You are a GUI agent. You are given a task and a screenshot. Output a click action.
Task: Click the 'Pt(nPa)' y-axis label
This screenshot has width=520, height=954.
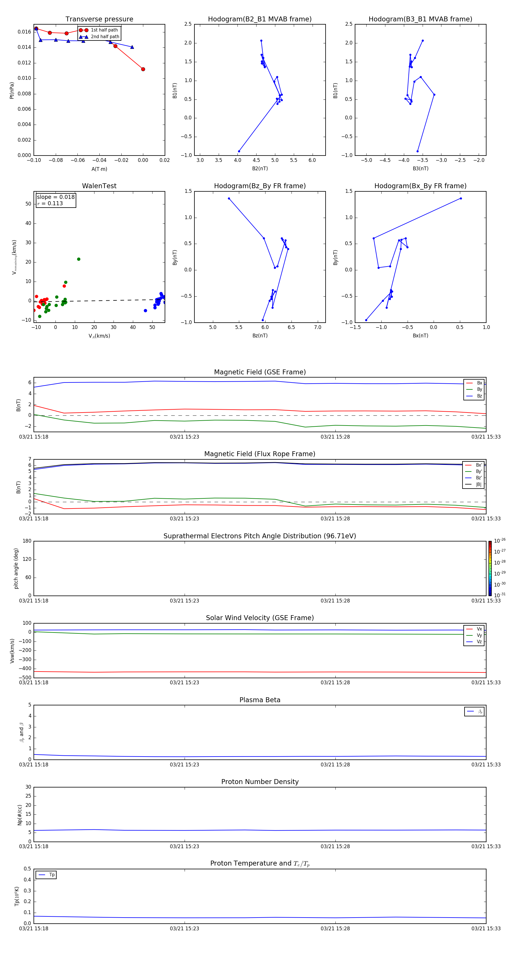pyautogui.click(x=12, y=90)
